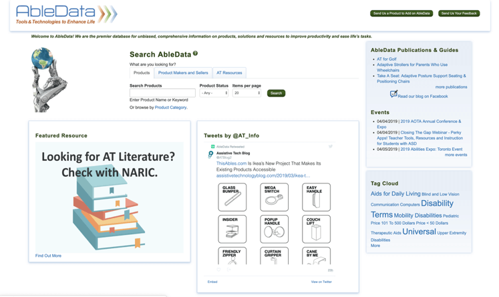Click the Easy Handle product image

317,197
